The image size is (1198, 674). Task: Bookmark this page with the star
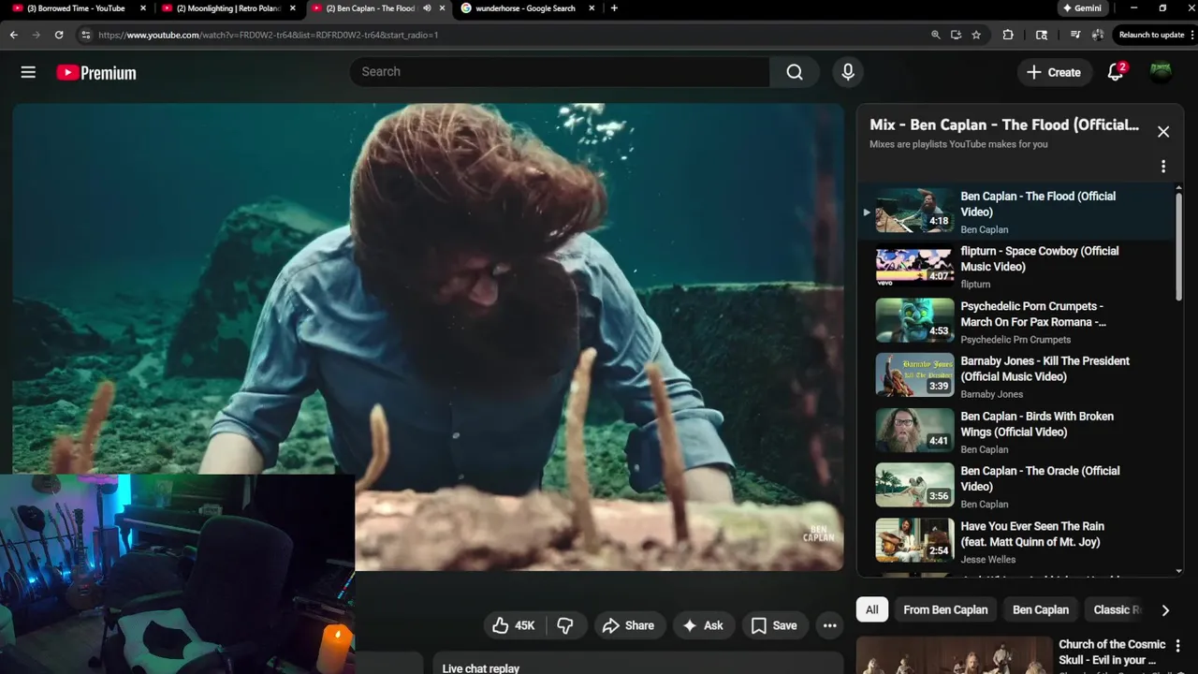[x=976, y=35]
